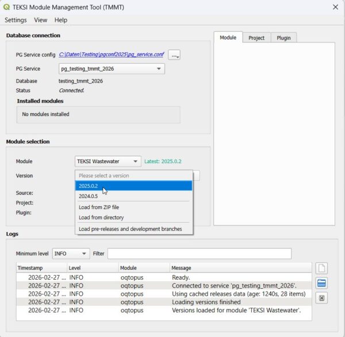Open the Settings menu
Viewport: 345px width, 337px height.
tap(16, 20)
